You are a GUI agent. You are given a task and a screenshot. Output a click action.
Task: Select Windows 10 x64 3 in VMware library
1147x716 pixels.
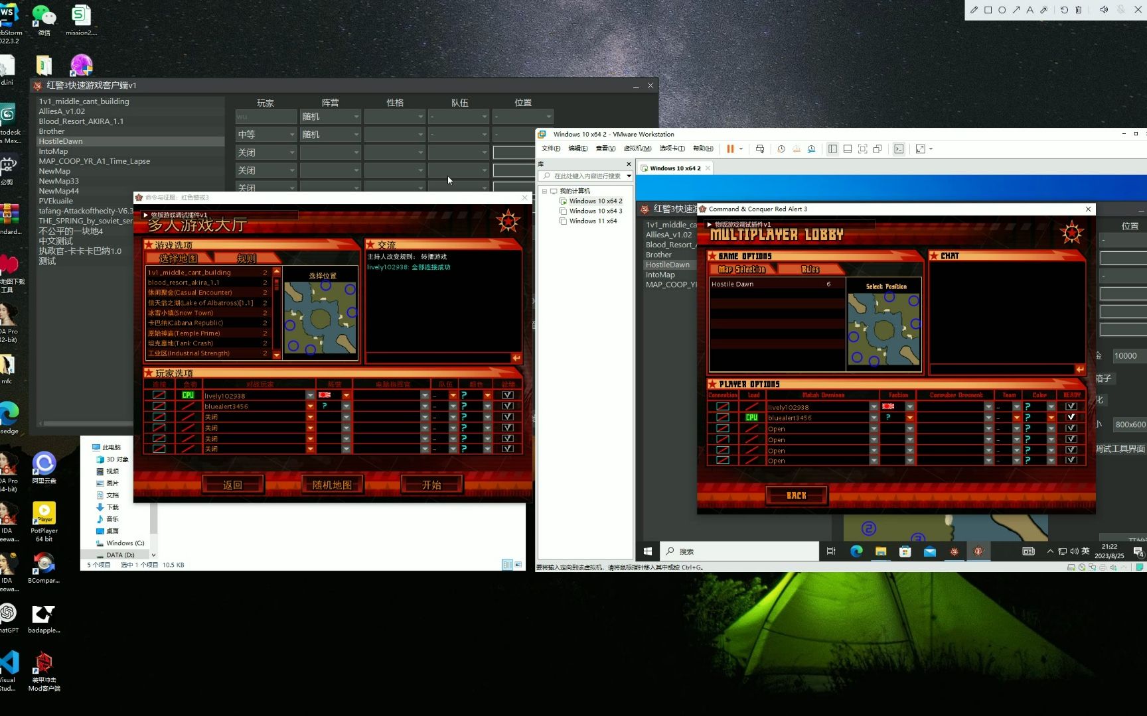(595, 211)
